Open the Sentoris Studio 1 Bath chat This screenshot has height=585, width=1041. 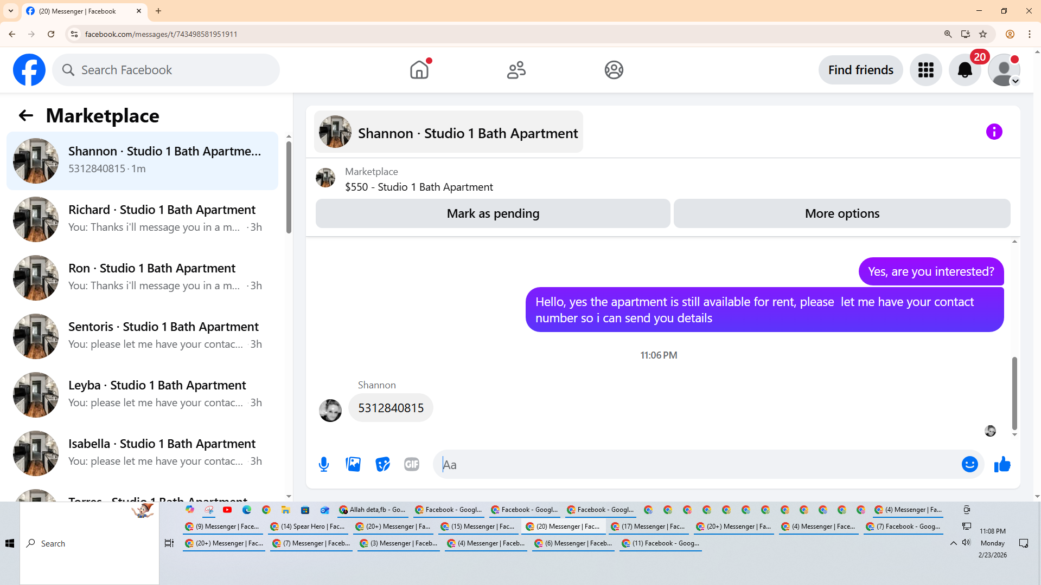click(x=142, y=336)
